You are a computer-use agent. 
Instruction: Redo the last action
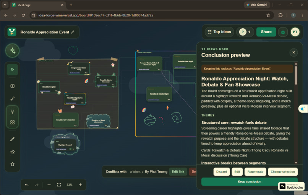pos(37,185)
